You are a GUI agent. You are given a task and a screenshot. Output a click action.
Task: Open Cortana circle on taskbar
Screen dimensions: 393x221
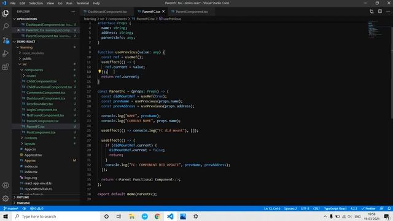point(106,217)
